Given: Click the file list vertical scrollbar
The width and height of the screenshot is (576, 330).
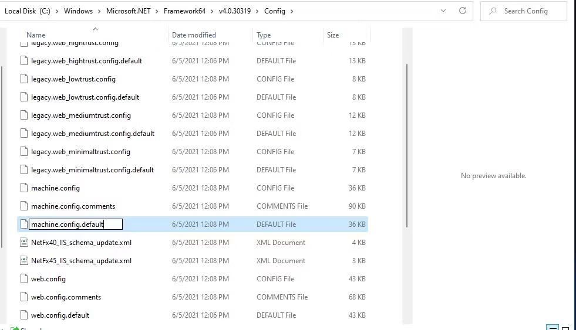Looking at the screenshot, I should 407,147.
